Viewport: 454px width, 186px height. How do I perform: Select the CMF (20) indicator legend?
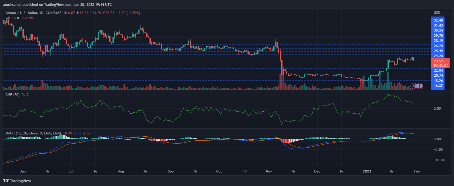[x=12, y=95]
